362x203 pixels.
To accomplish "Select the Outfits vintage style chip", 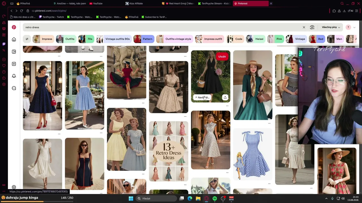I will point(174,39).
